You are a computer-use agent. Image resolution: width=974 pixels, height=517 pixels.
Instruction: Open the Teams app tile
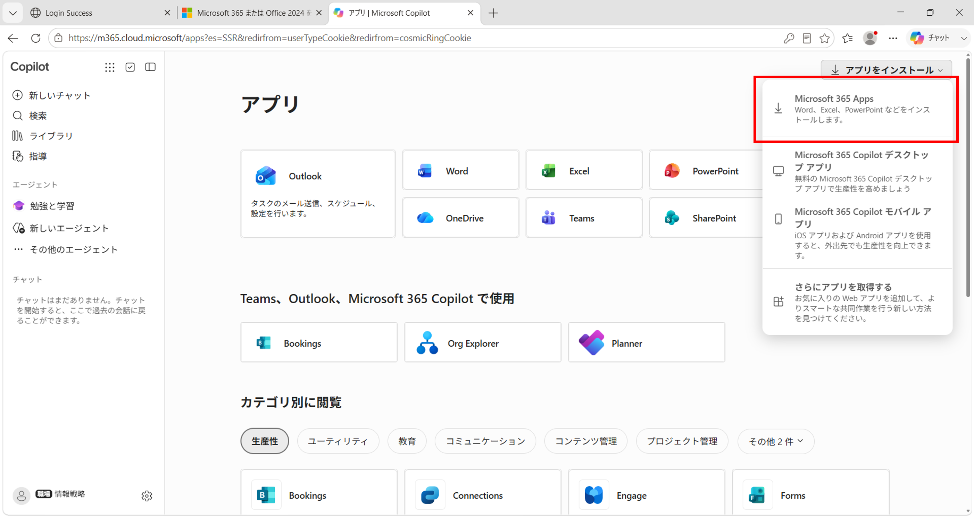click(x=583, y=218)
